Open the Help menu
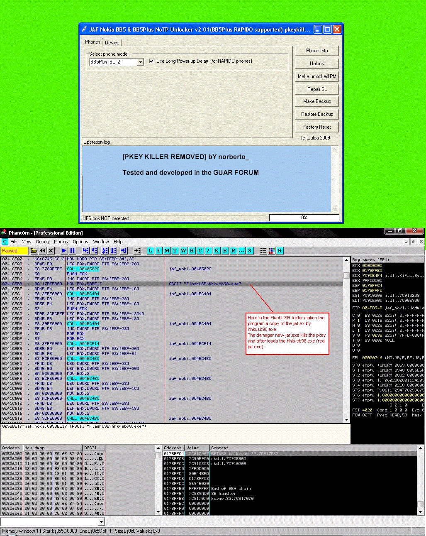The width and height of the screenshot is (426, 536). pyautogui.click(x=118, y=242)
